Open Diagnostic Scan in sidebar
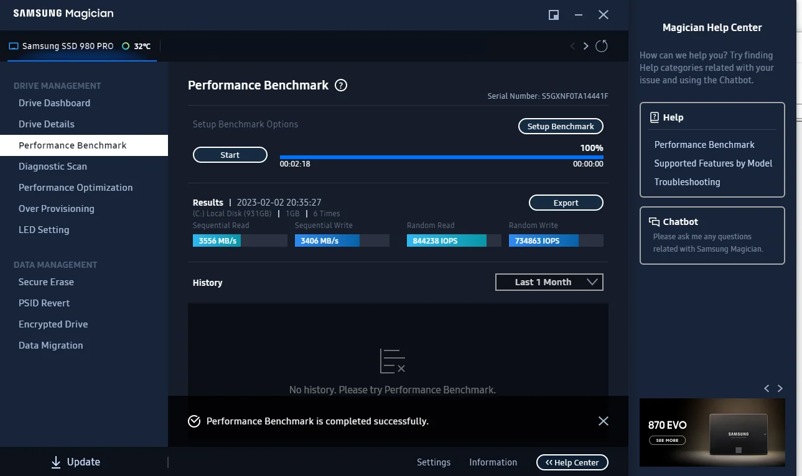 pos(53,167)
